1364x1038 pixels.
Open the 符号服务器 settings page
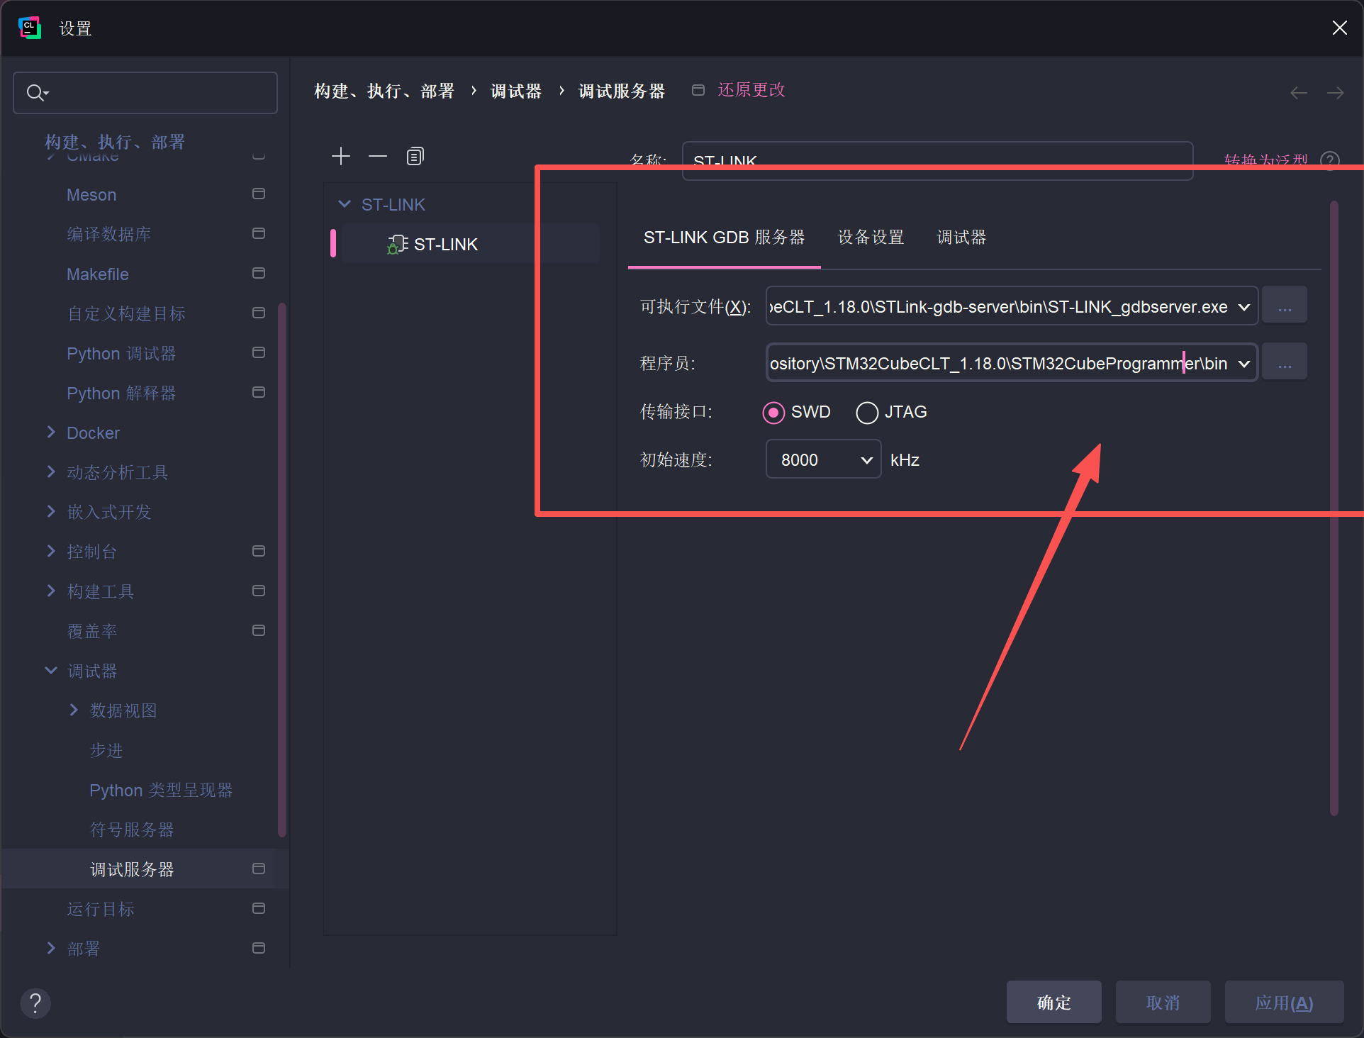tap(132, 830)
